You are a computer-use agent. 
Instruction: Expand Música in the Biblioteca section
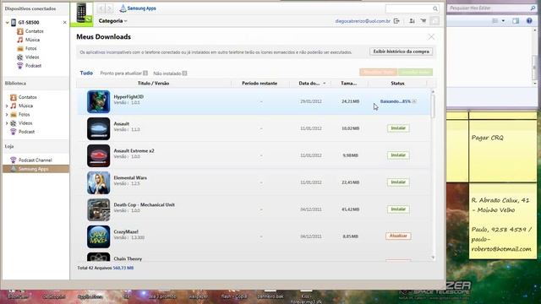tap(7, 106)
